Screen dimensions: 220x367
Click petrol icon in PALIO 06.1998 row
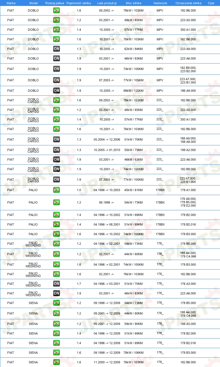57,202
